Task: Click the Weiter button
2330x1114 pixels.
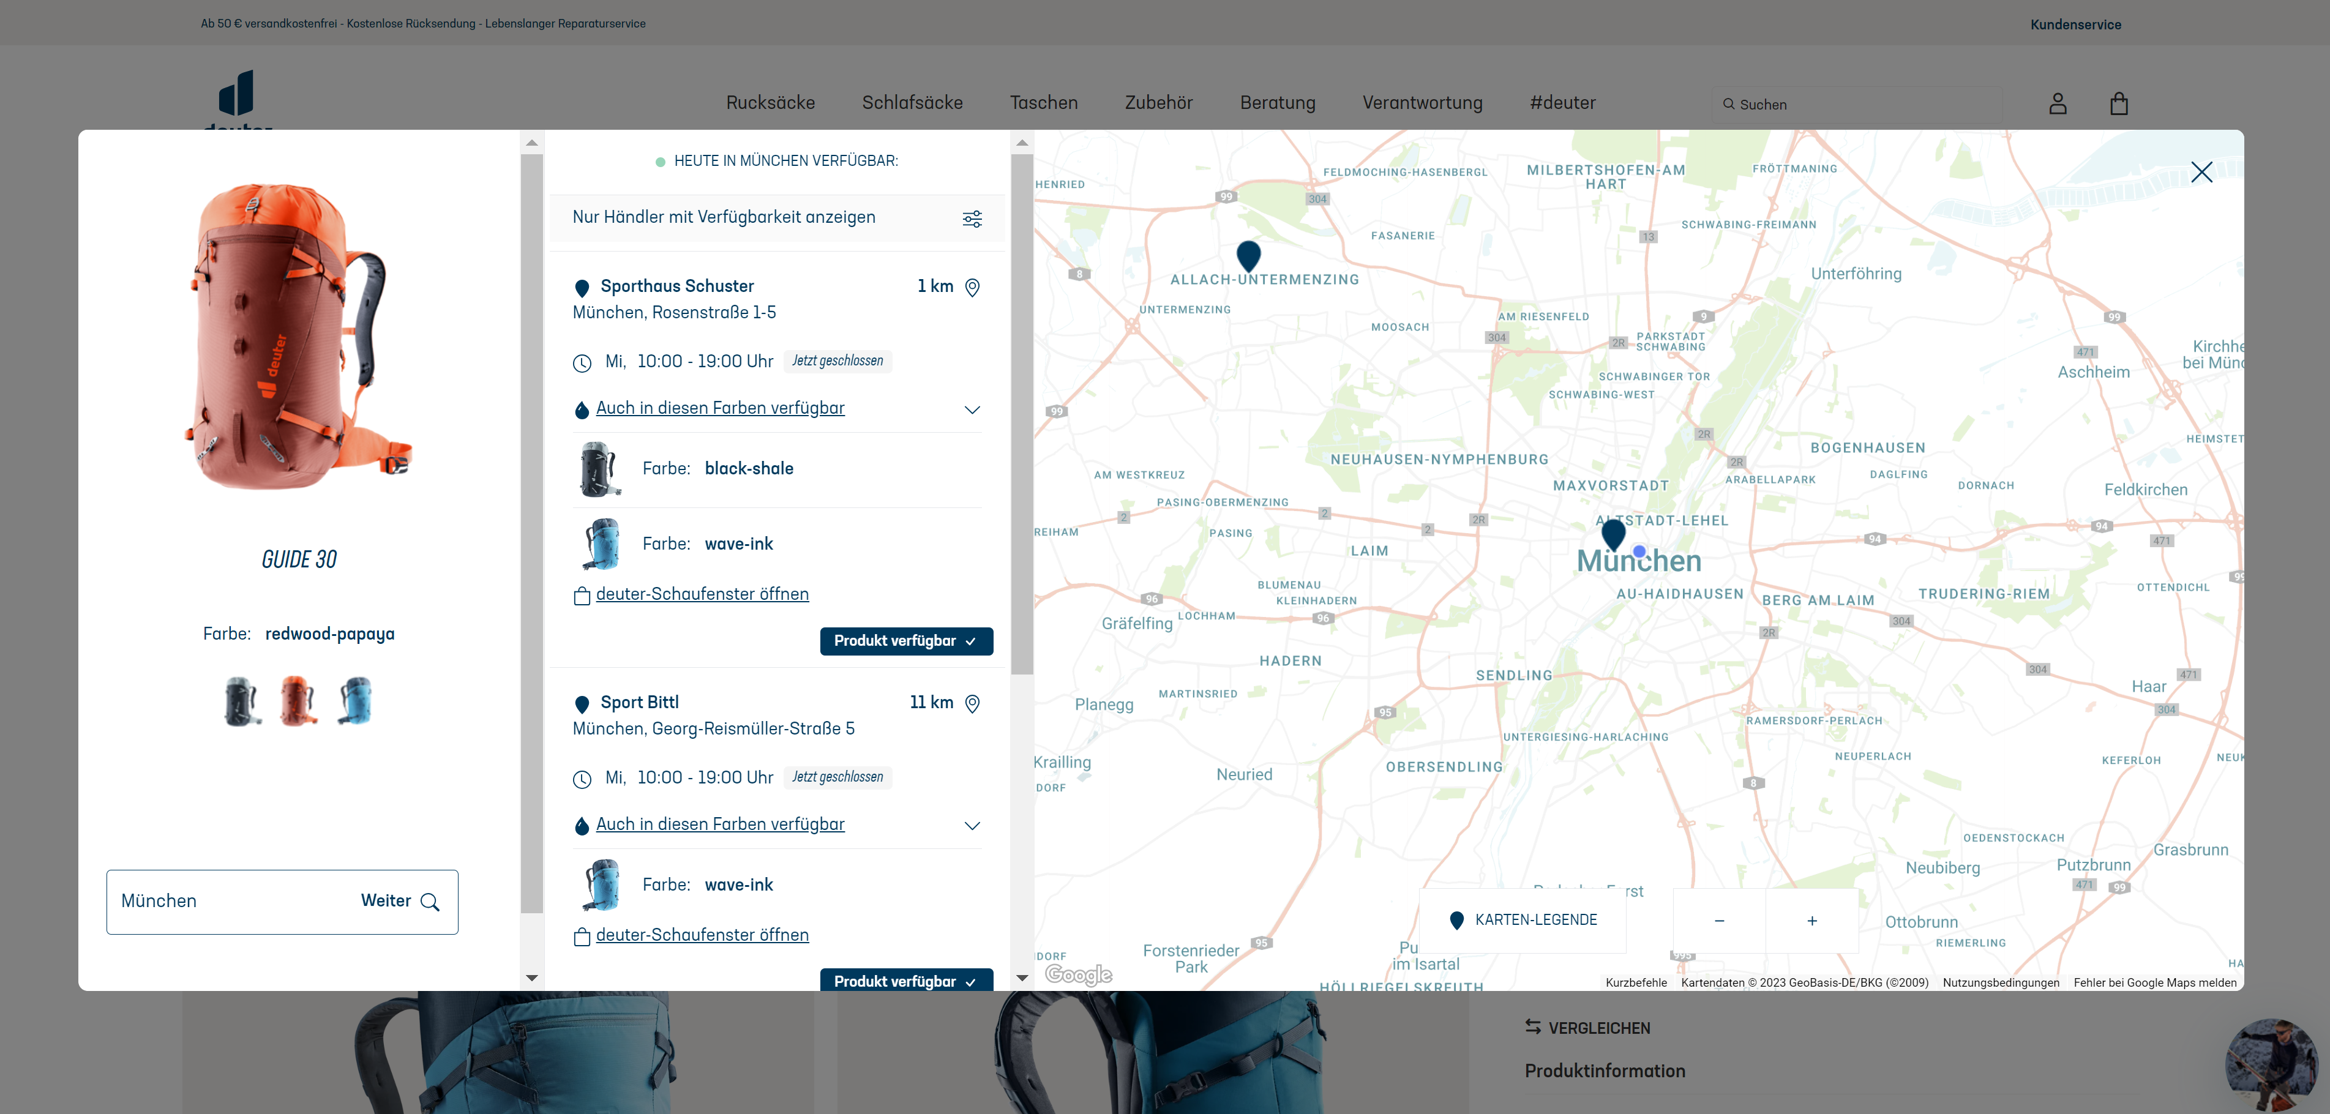Action: [x=386, y=900]
